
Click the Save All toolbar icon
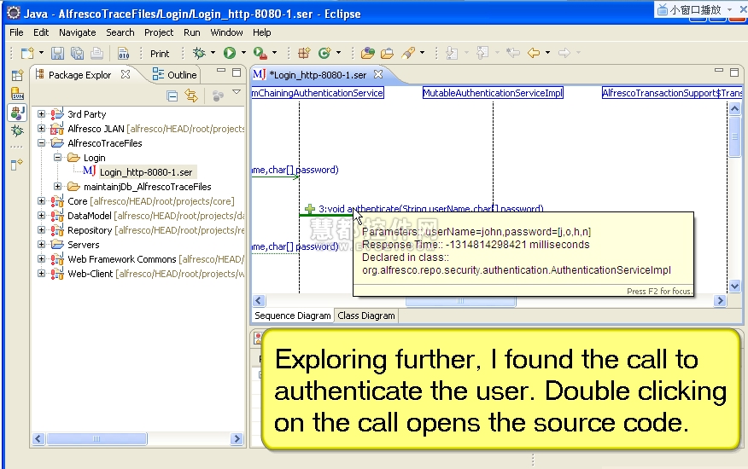point(77,53)
